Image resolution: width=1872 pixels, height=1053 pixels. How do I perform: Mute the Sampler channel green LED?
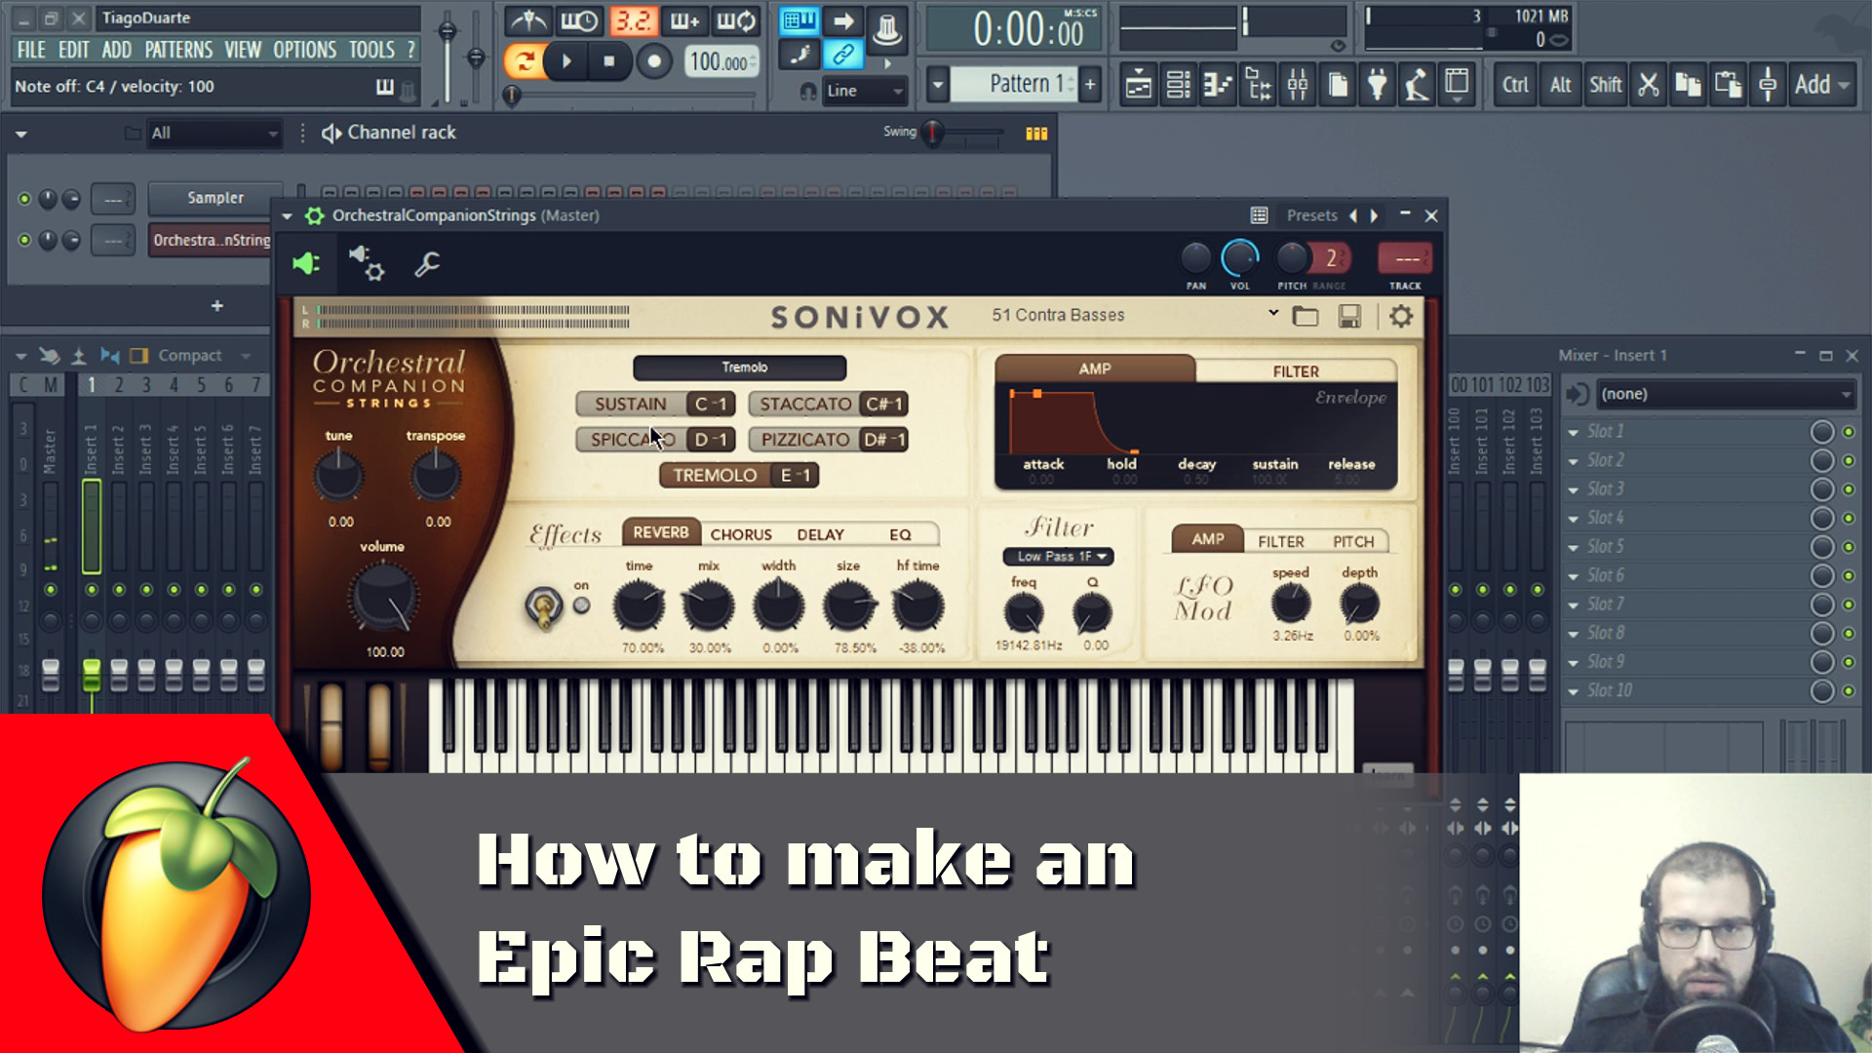point(24,199)
